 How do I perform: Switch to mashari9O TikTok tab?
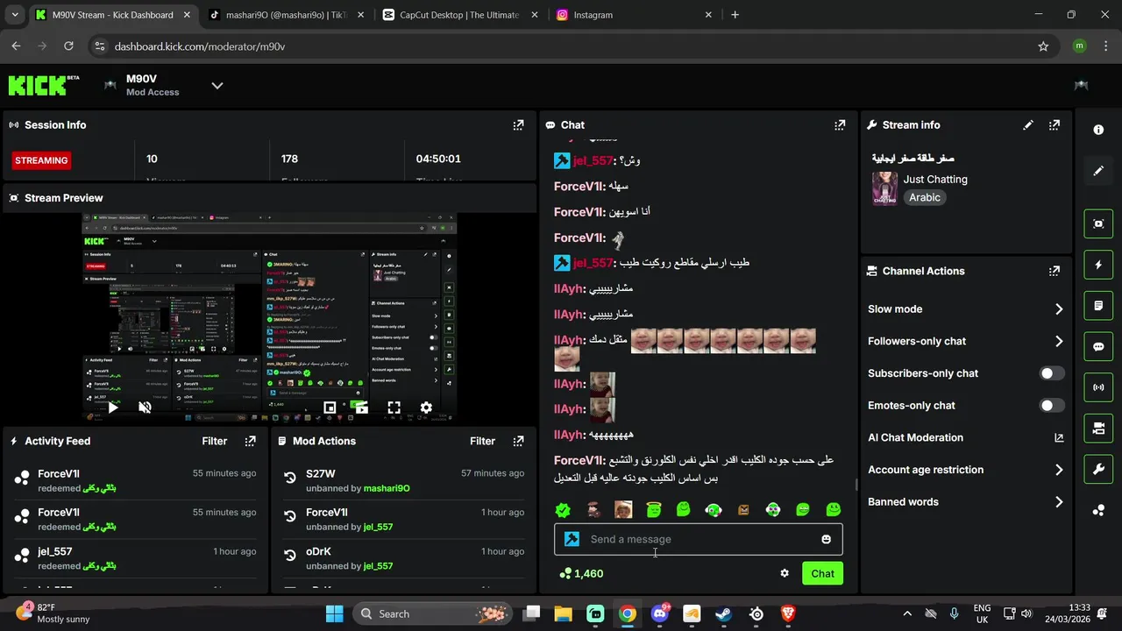pos(286,15)
